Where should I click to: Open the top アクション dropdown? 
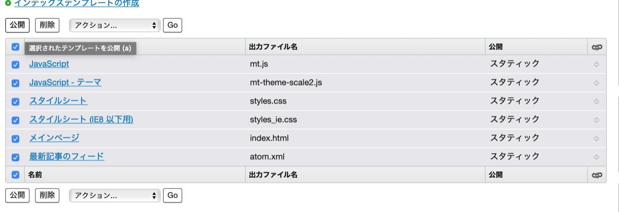(x=115, y=25)
